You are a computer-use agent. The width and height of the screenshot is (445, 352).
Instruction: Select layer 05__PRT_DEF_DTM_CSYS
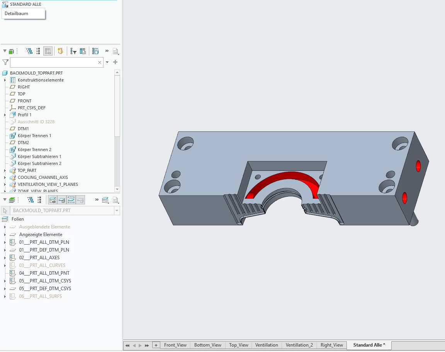(x=45, y=288)
